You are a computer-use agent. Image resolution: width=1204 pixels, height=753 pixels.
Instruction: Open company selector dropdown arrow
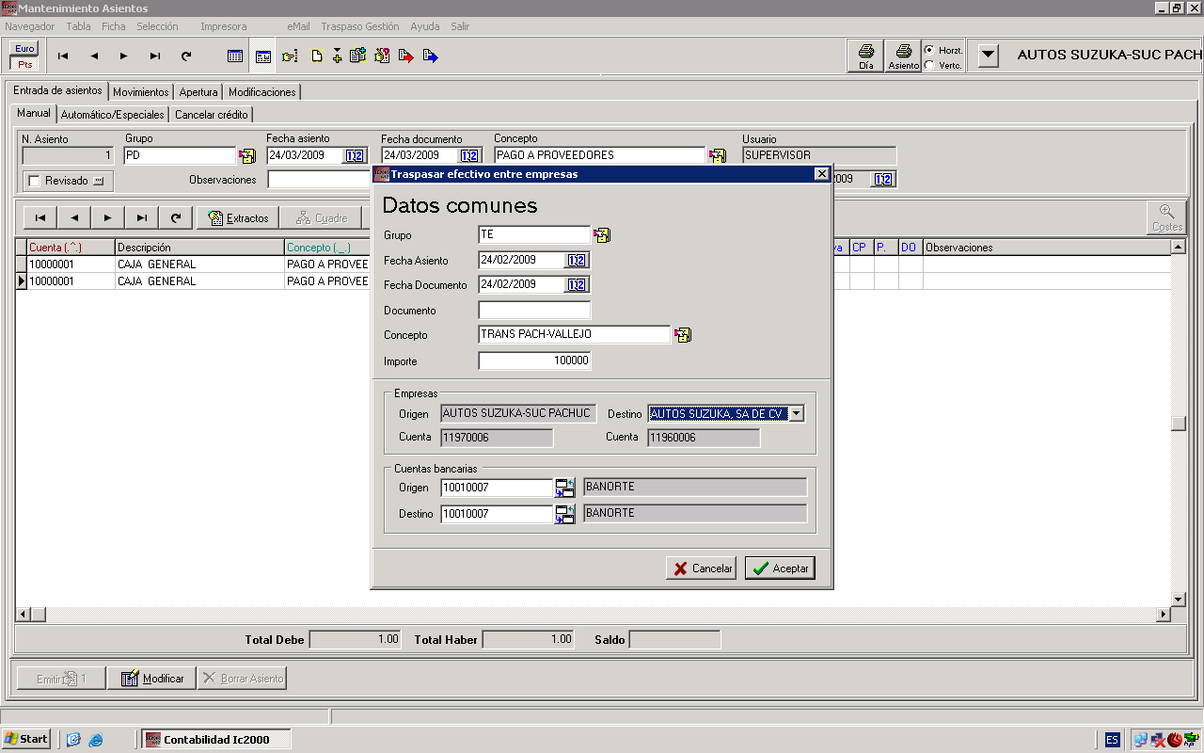[988, 56]
